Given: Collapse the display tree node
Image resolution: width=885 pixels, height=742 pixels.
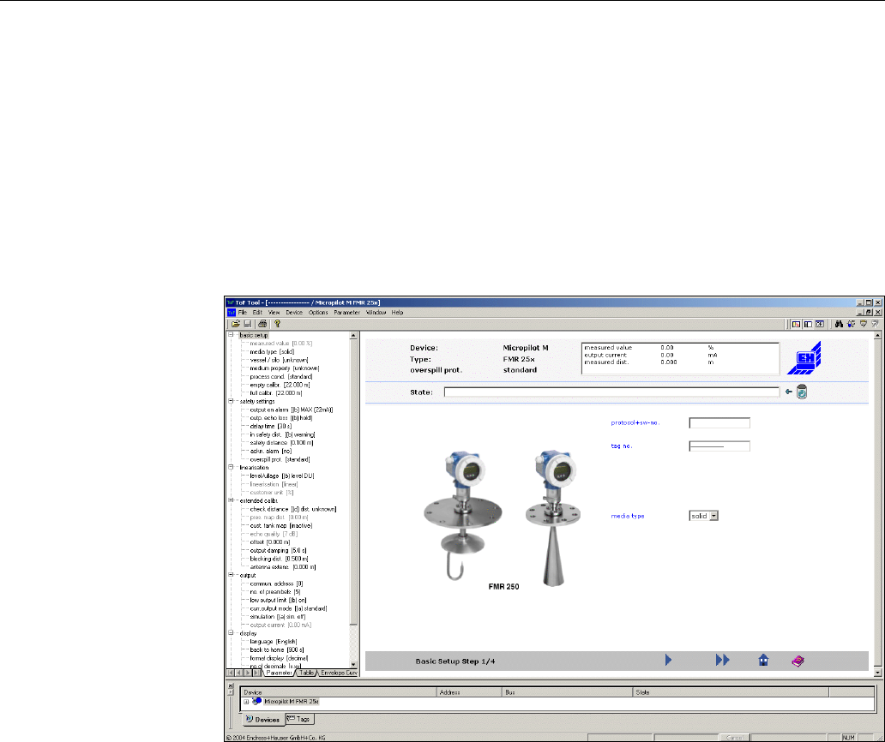Looking at the screenshot, I should [231, 633].
